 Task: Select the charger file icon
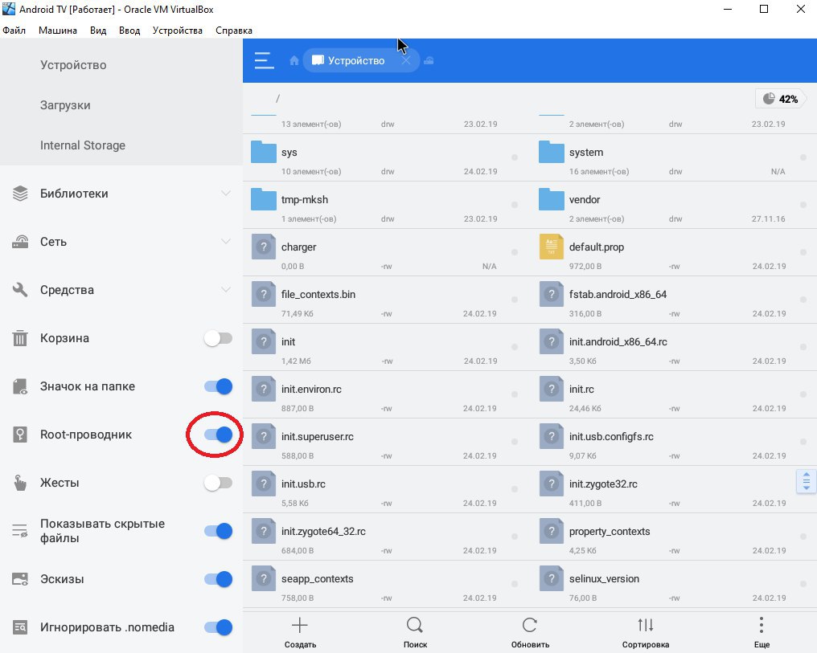point(264,247)
